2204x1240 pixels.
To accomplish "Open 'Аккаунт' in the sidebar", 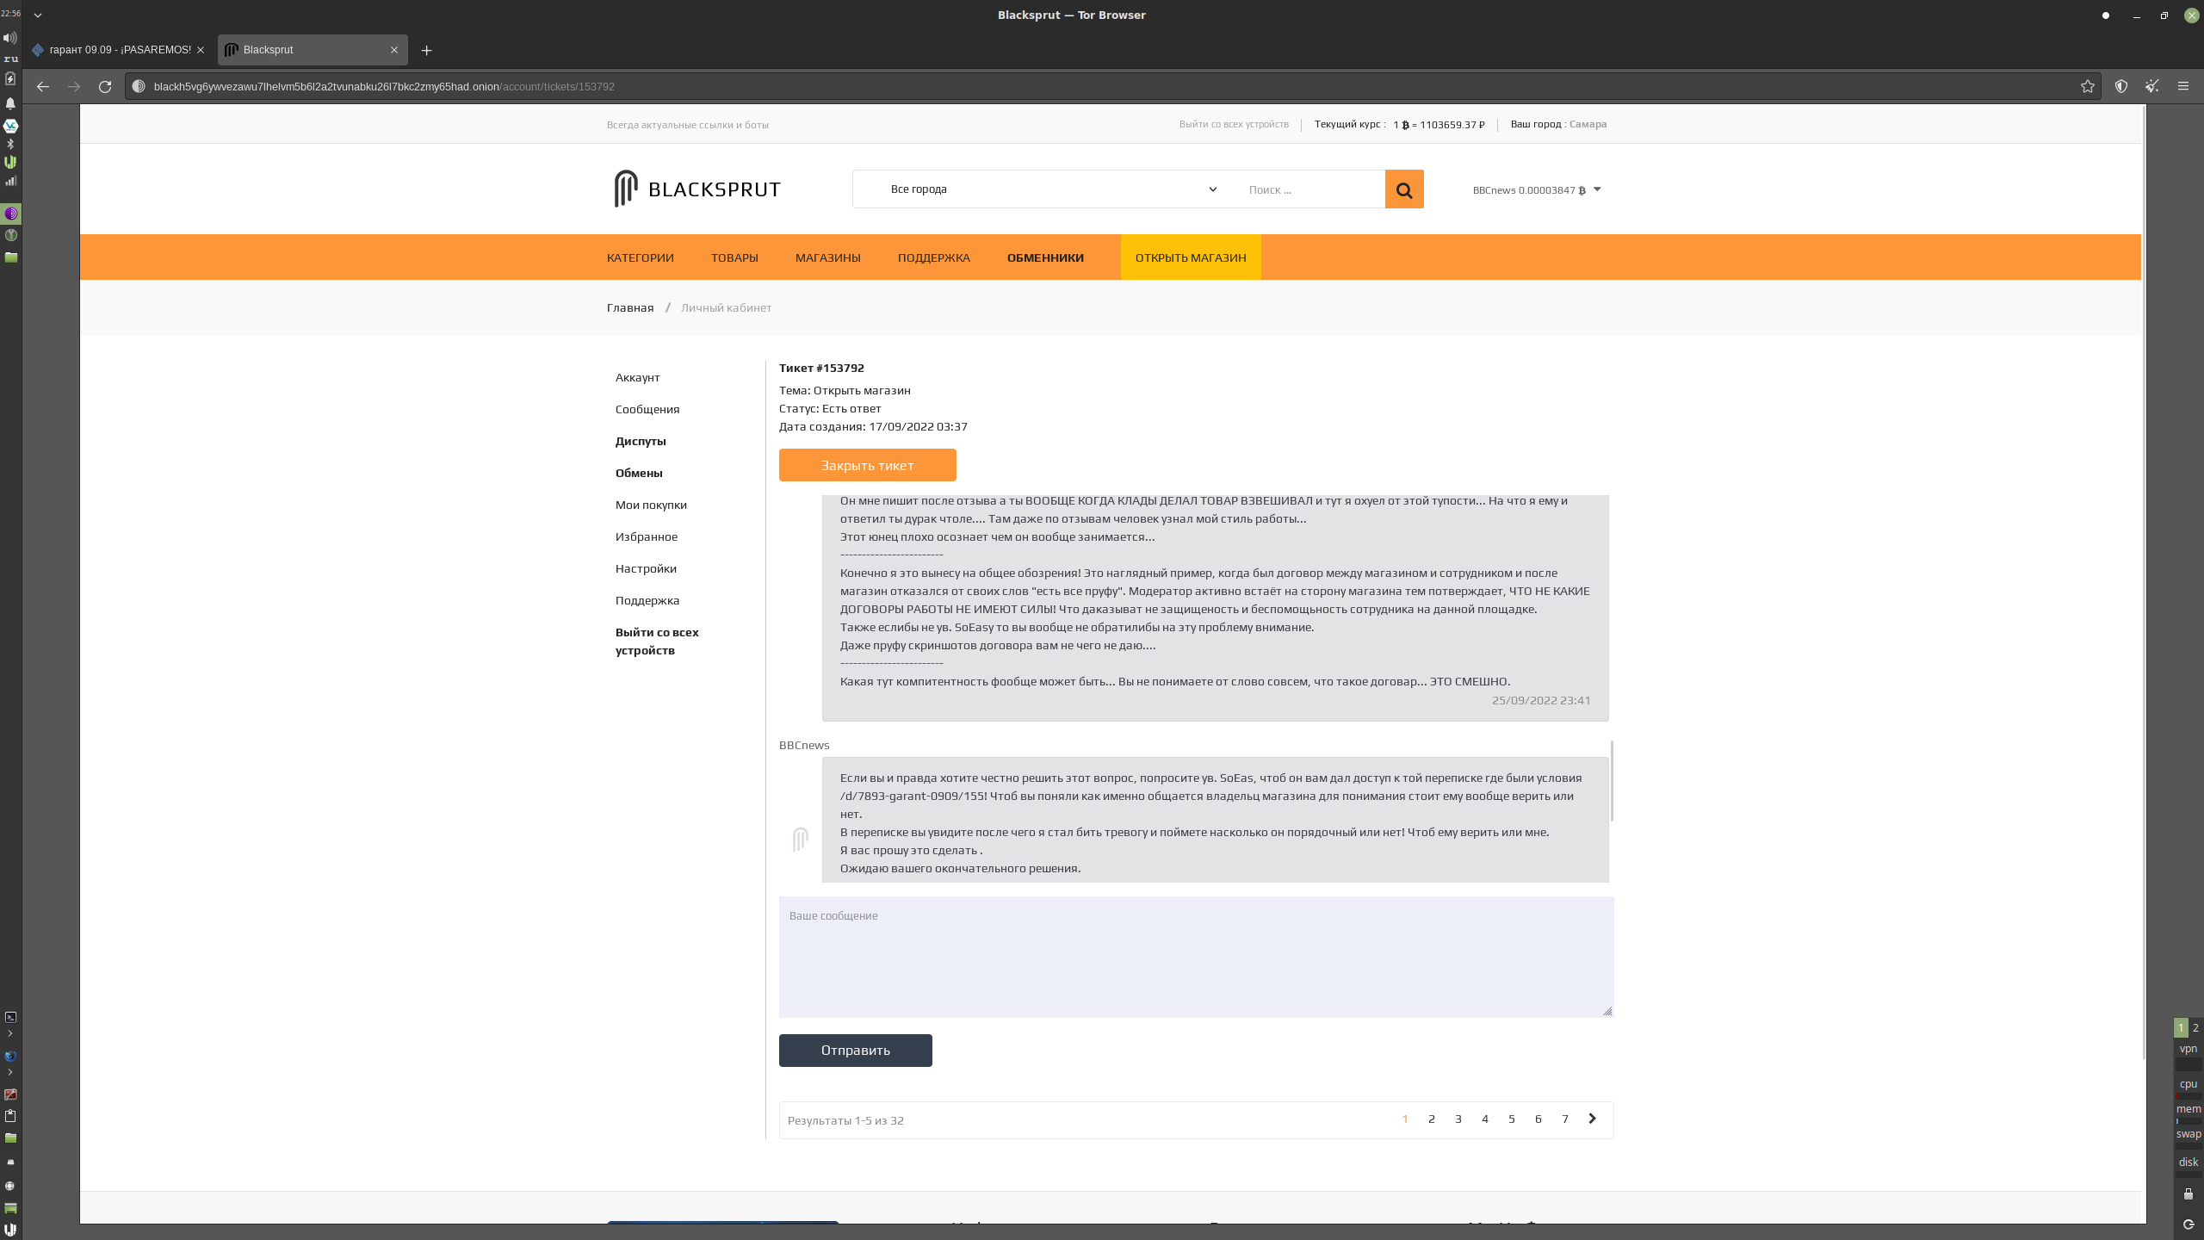I will 637,377.
